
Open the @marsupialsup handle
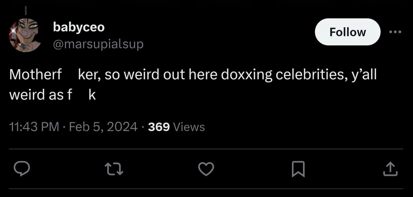pos(98,44)
